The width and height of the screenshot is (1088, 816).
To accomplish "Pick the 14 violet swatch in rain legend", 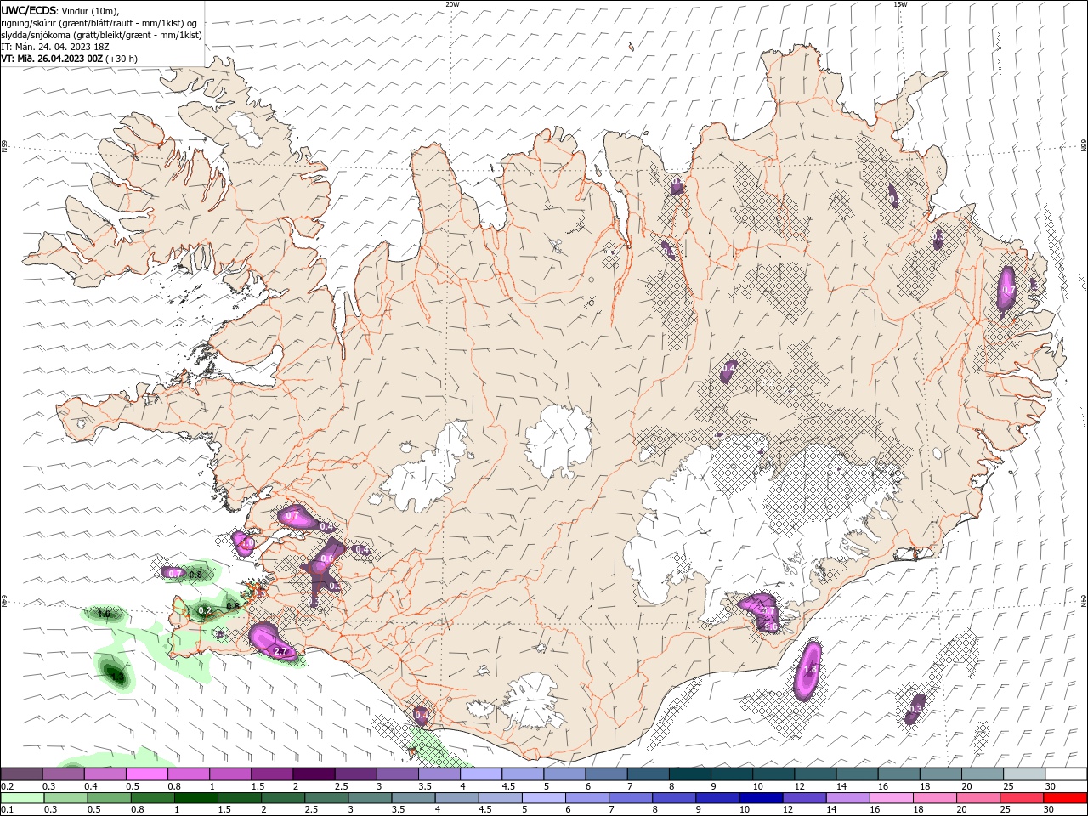I will [x=847, y=798].
